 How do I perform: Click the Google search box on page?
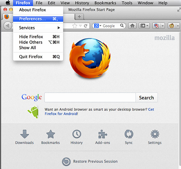[x=90, y=97]
